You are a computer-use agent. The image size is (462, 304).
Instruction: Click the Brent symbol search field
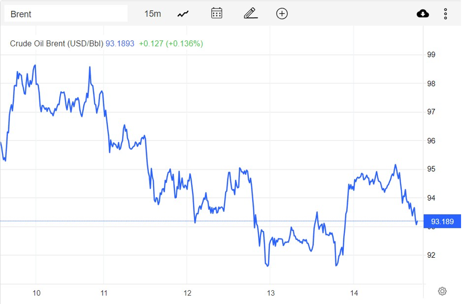(x=66, y=14)
